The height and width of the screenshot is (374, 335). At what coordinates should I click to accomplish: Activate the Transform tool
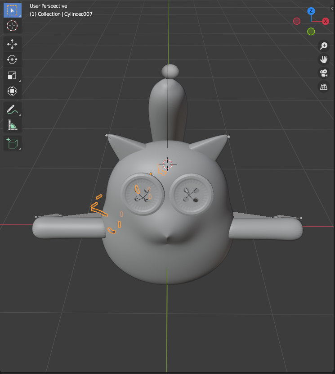click(x=13, y=91)
